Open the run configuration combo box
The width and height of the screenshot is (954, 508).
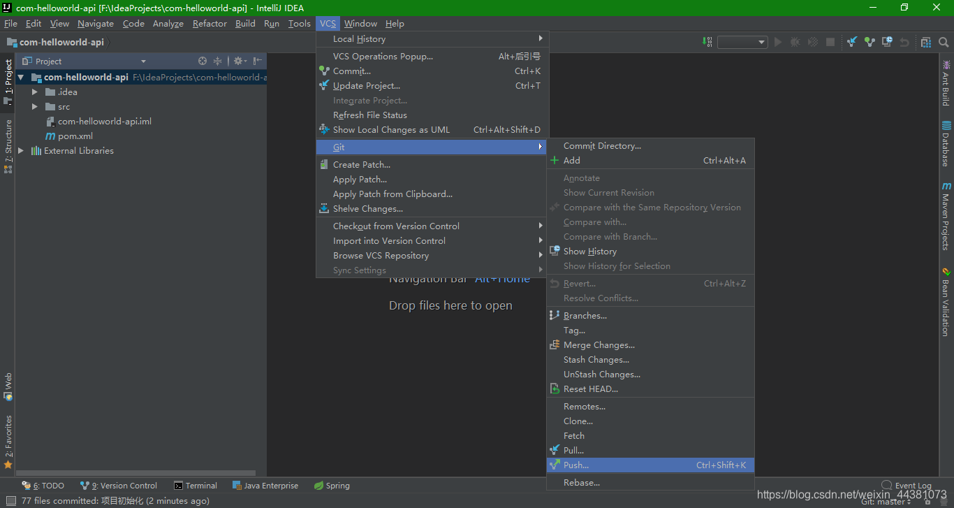742,42
